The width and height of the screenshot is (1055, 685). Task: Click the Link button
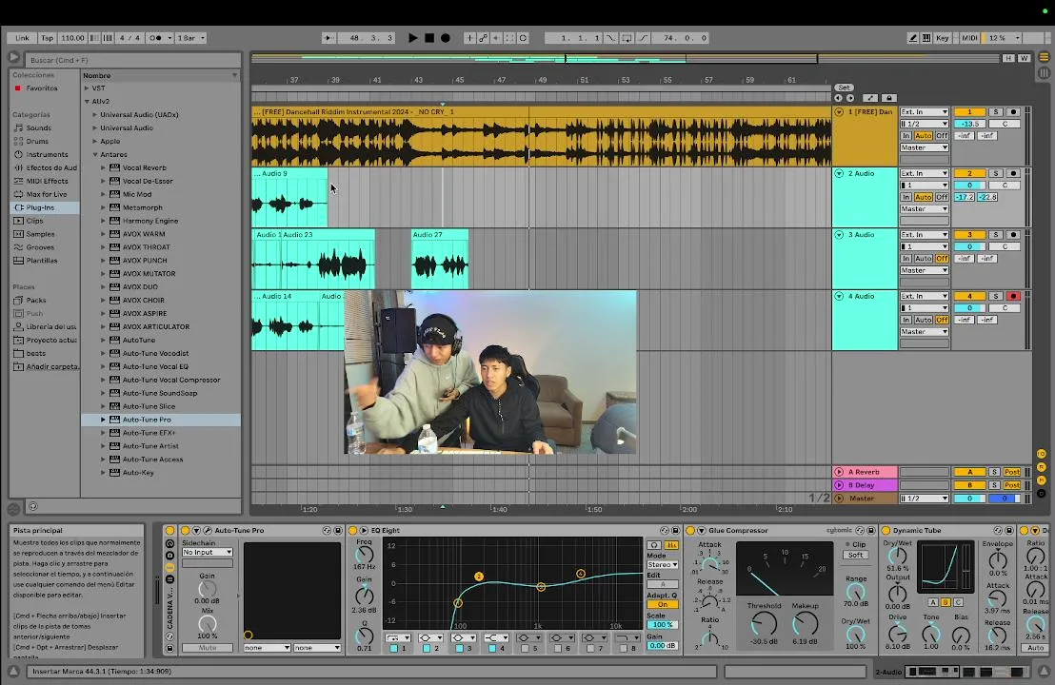(x=22, y=38)
